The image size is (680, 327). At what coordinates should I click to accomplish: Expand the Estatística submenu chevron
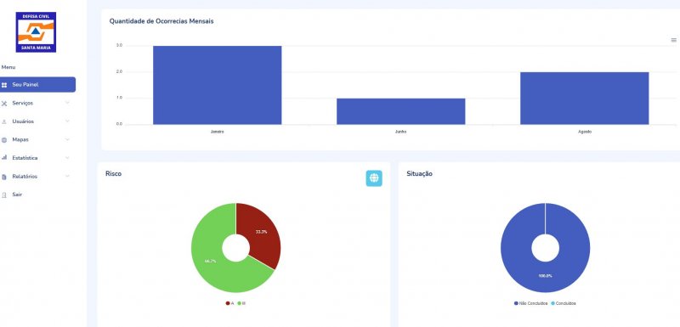coord(67,158)
